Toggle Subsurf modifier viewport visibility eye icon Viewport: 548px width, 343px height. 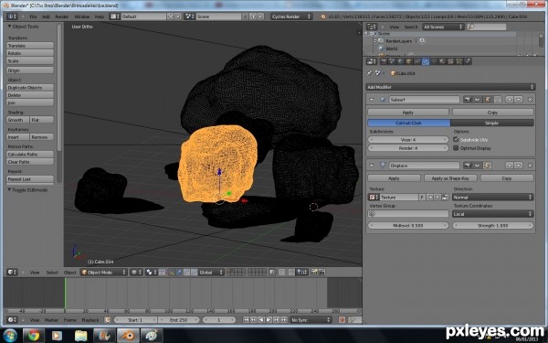477,100
